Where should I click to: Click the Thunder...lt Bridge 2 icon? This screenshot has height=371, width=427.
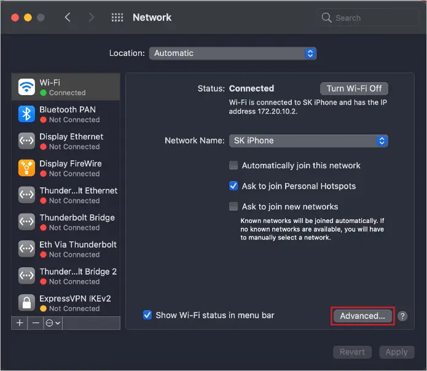coord(26,276)
